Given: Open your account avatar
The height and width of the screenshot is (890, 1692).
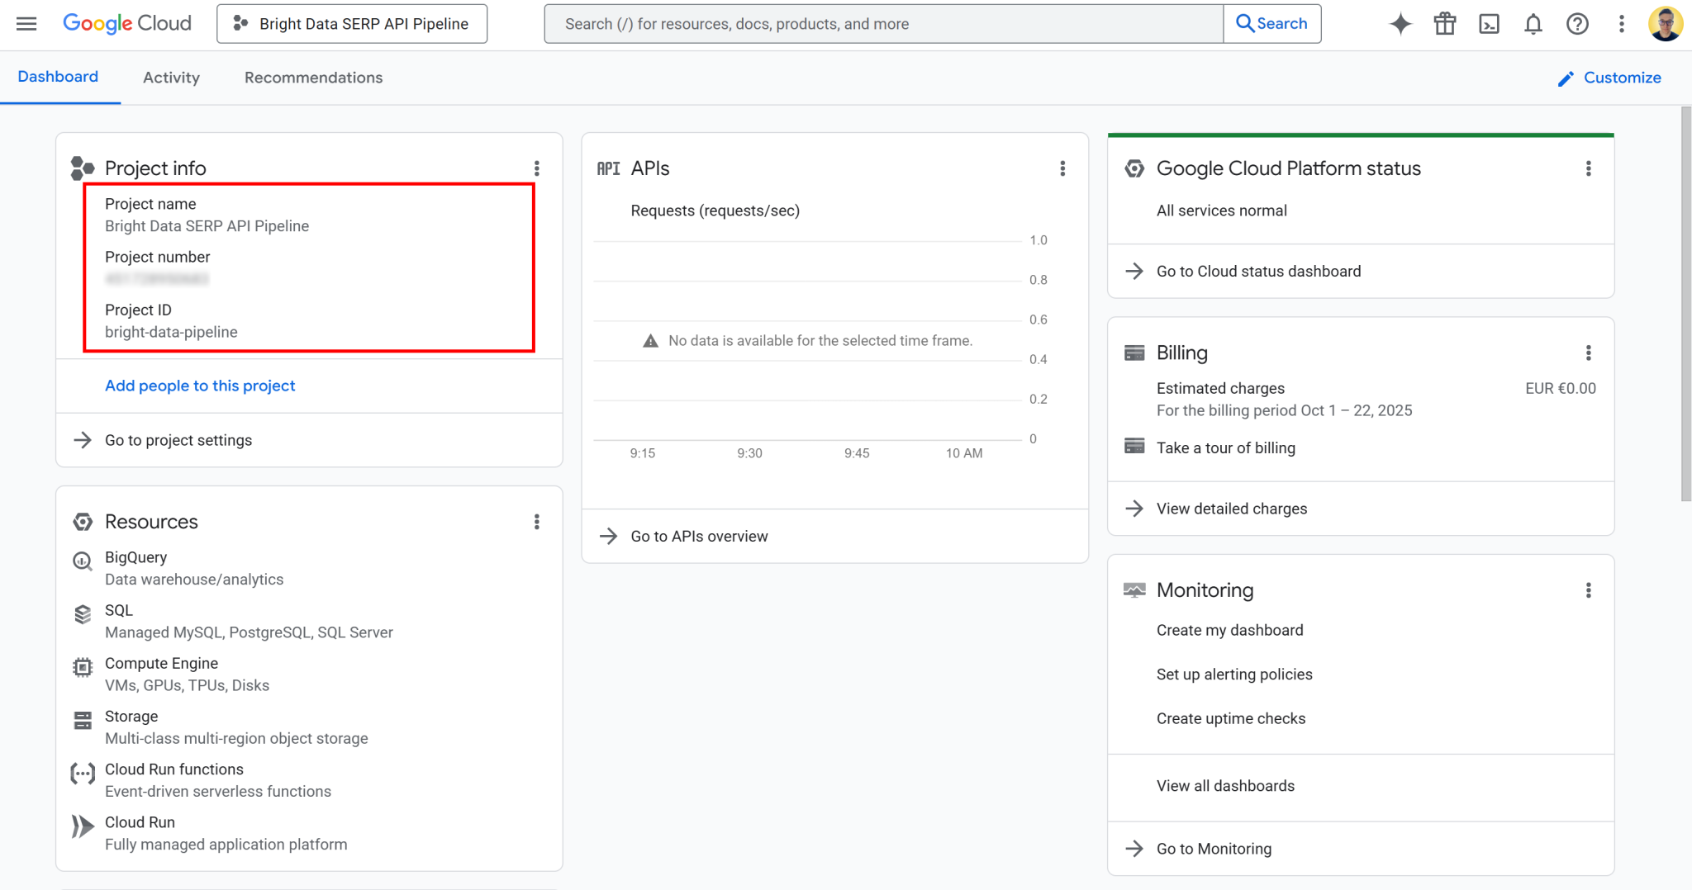Looking at the screenshot, I should (1666, 23).
